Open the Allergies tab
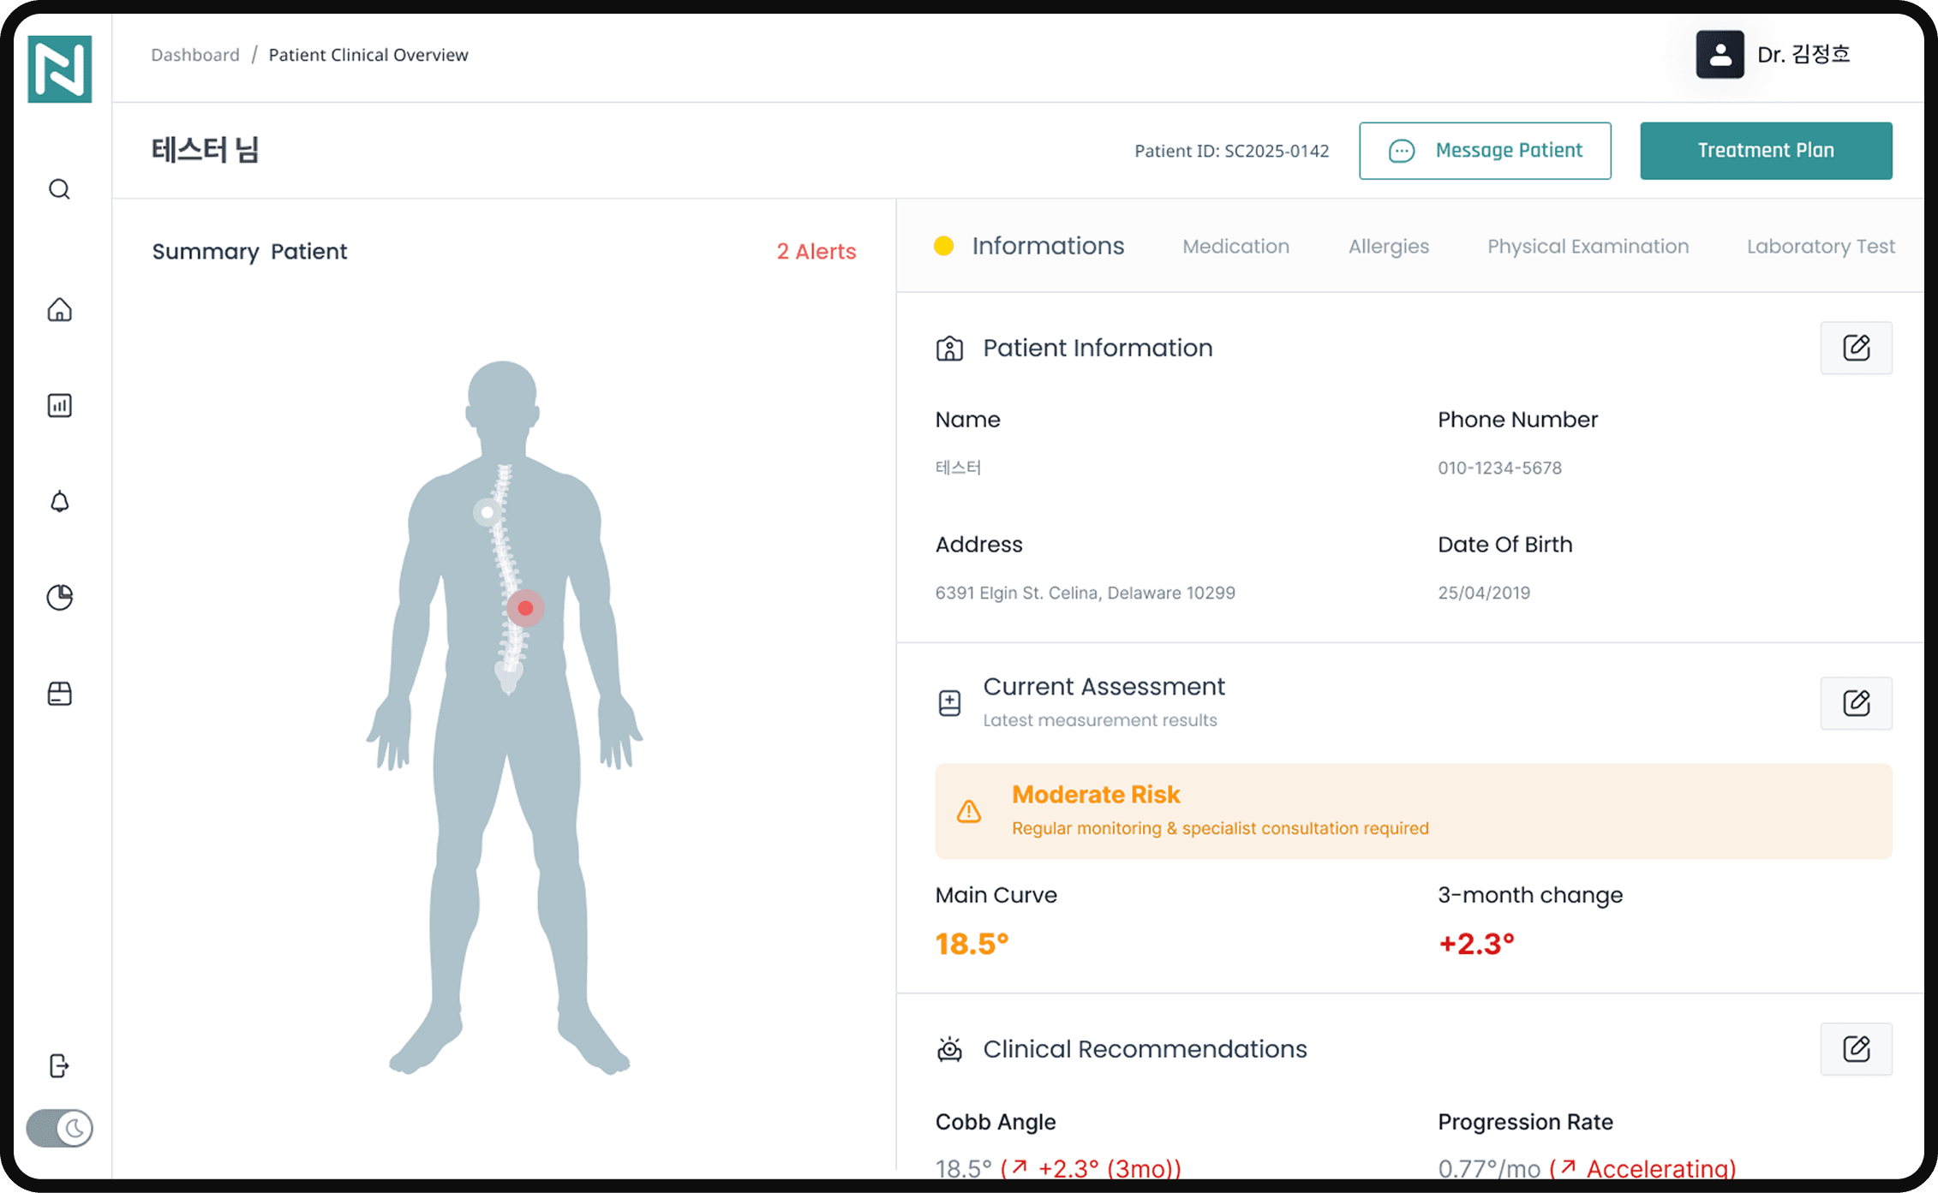1938x1193 pixels. 1388,247
